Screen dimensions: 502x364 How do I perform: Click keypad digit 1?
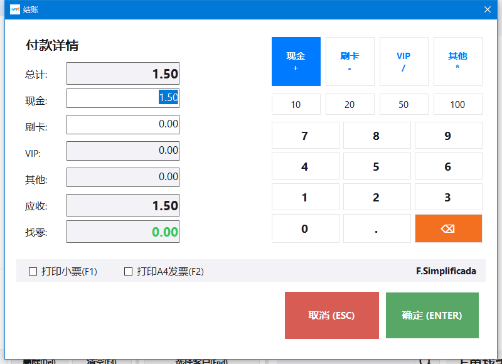coord(305,197)
